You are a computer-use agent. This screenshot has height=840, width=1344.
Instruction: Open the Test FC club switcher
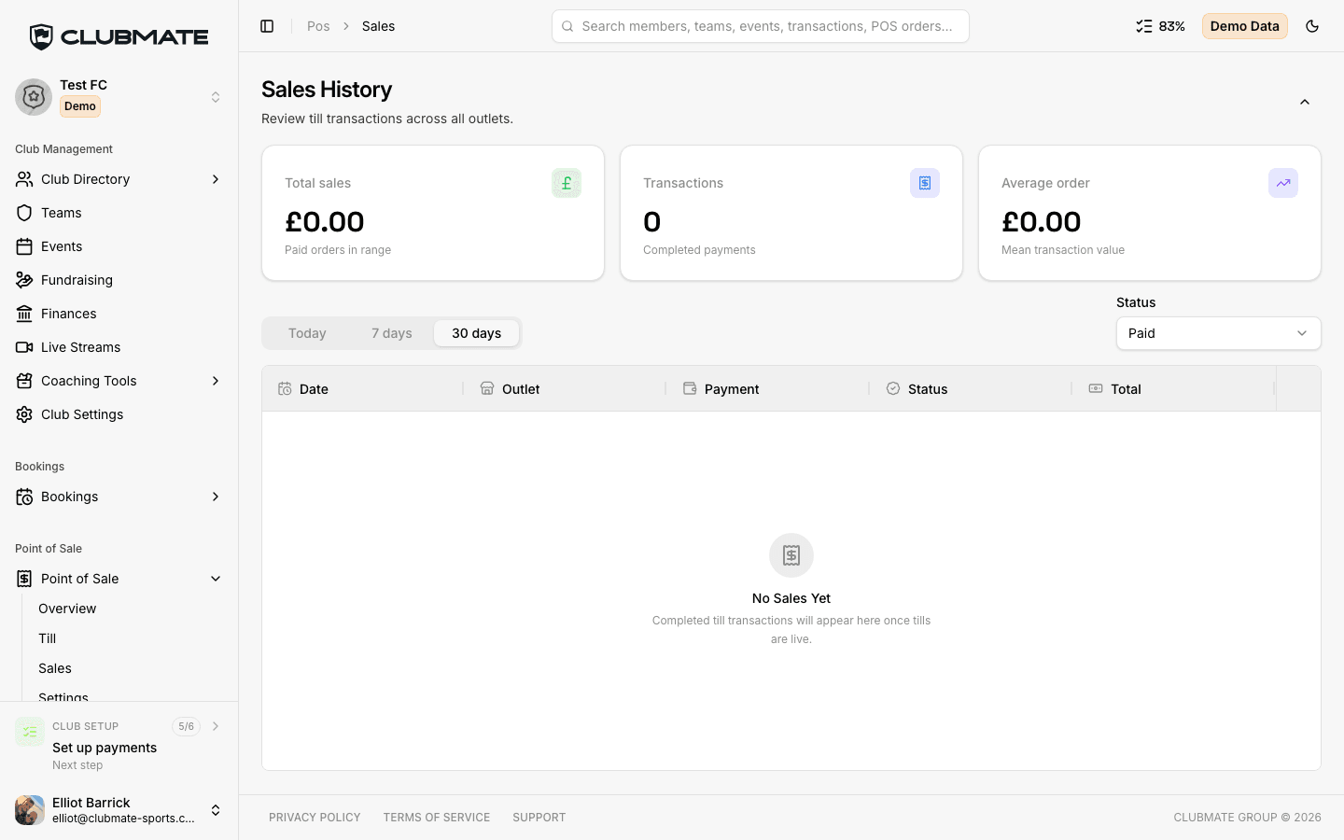click(119, 97)
